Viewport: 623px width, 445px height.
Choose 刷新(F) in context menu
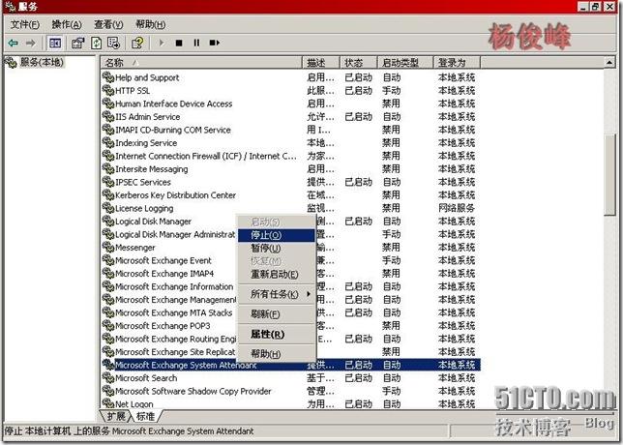click(276, 314)
